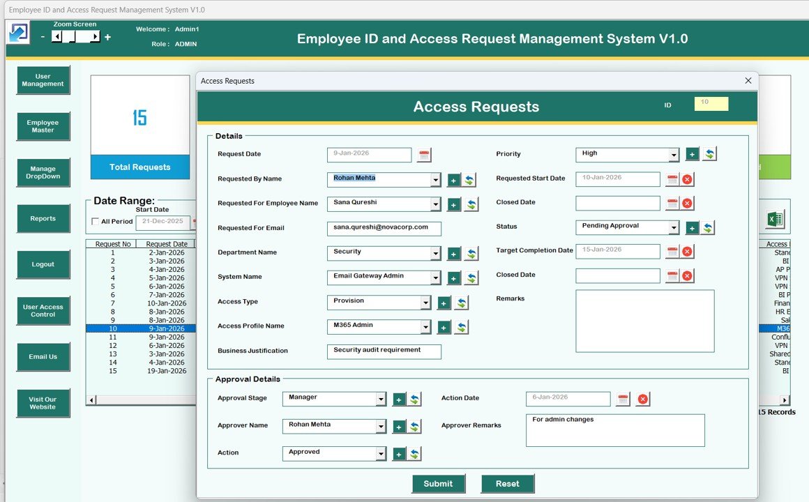The height and width of the screenshot is (502, 809).
Task: Click the Business Justification text field
Action: (384, 351)
